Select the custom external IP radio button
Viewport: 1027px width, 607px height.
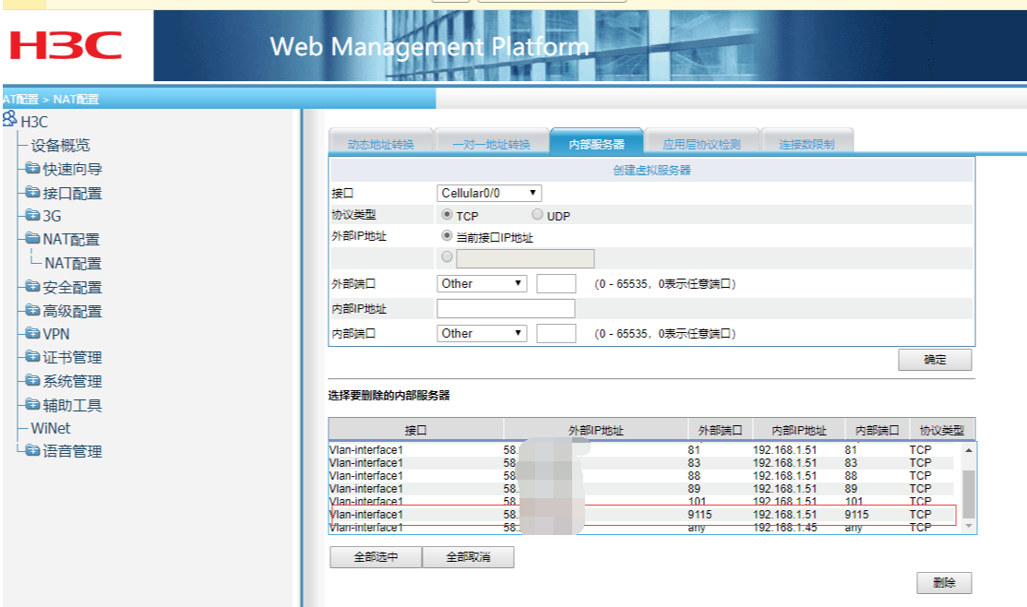(x=447, y=256)
